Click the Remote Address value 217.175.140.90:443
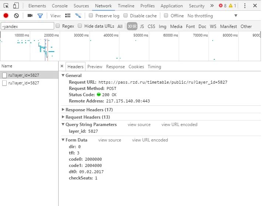This screenshot has height=206, width=262. pos(128,101)
